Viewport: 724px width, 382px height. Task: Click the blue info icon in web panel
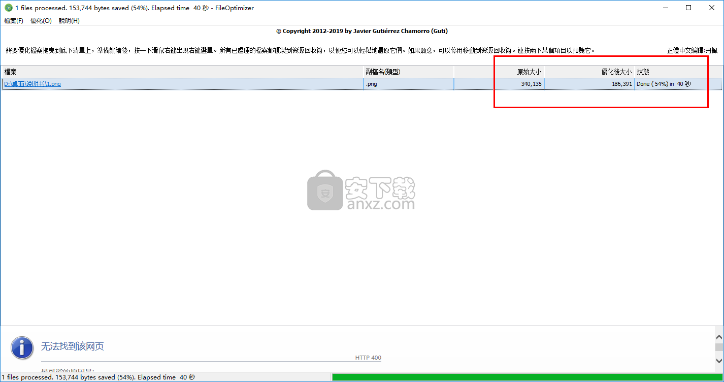22,347
